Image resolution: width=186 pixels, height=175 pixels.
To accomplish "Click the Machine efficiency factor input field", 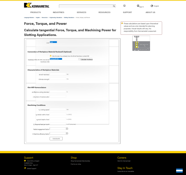I will pos(58,133).
